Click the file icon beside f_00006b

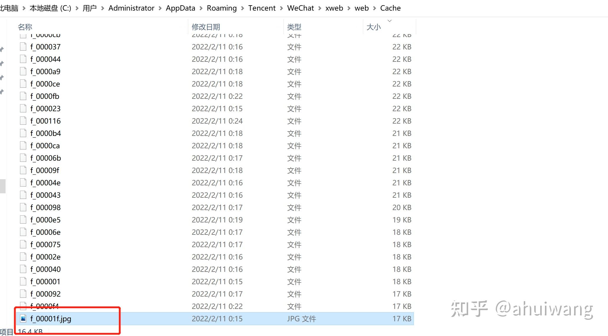coord(23,158)
